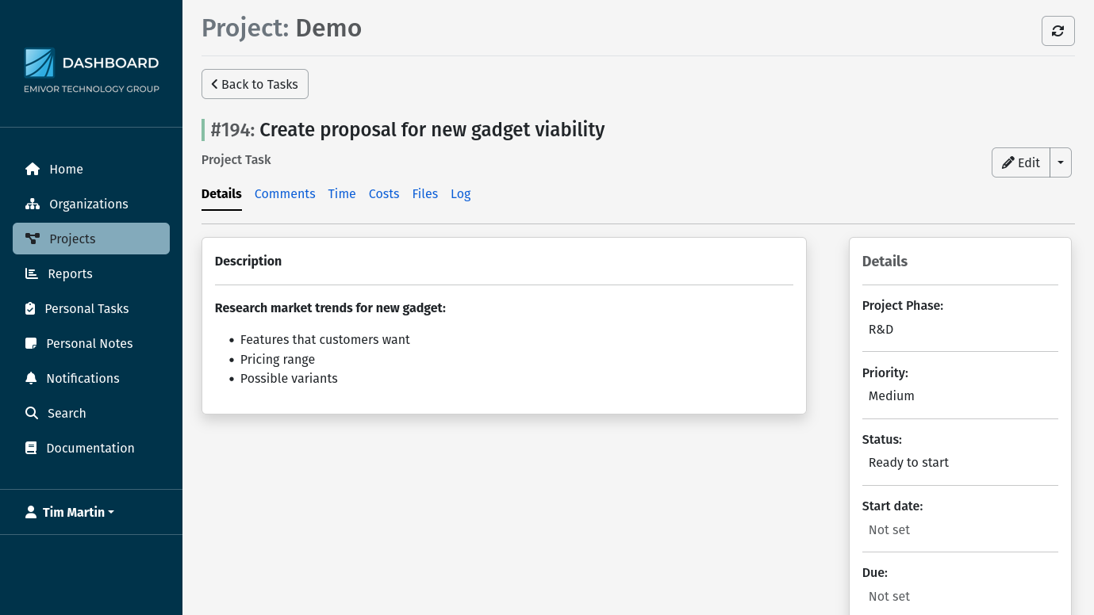Viewport: 1094px width, 615px height.
Task: Click bullet 'Possible variants'
Action: pyautogui.click(x=289, y=378)
